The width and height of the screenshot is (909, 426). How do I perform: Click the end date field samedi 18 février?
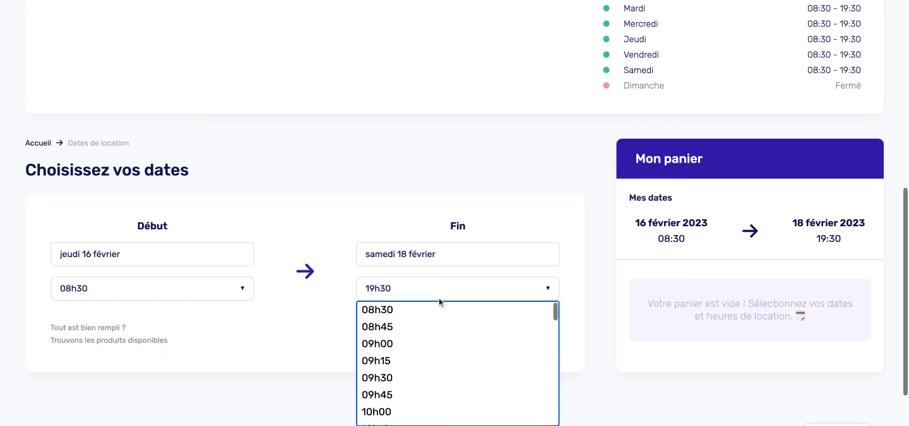click(x=458, y=254)
